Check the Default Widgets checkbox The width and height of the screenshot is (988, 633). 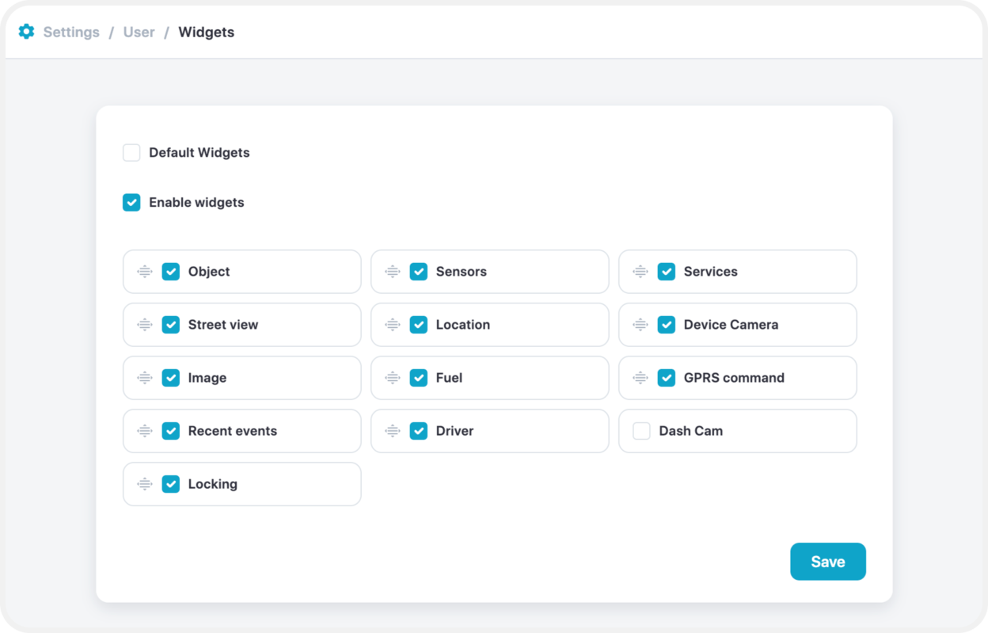pyautogui.click(x=131, y=152)
